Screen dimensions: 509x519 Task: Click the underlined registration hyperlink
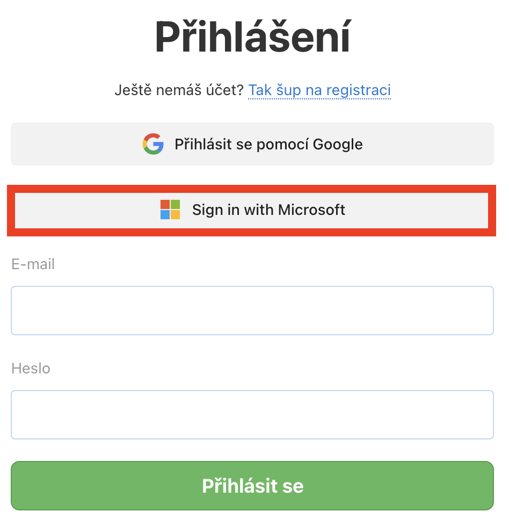pyautogui.click(x=319, y=90)
